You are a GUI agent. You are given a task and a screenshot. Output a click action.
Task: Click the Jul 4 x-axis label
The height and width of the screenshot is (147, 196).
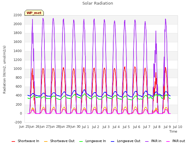point(116,127)
